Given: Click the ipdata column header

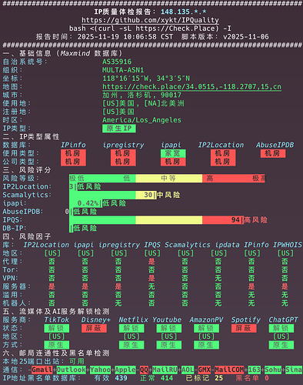Looking at the screenshot, I should click(227, 245).
